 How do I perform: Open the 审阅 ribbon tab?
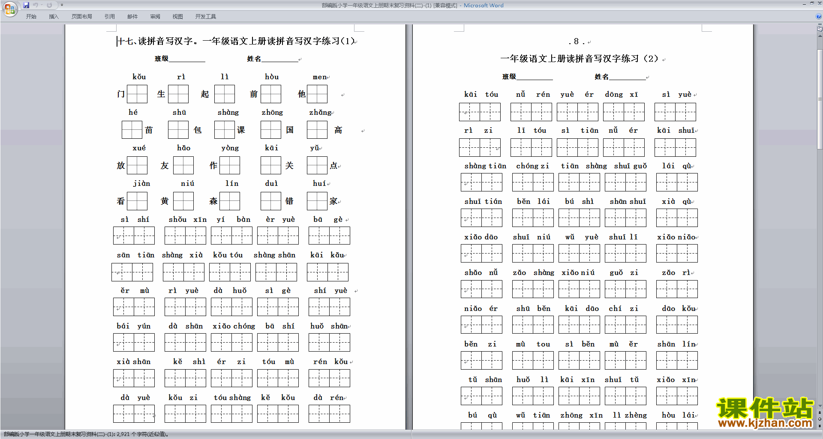pos(155,17)
